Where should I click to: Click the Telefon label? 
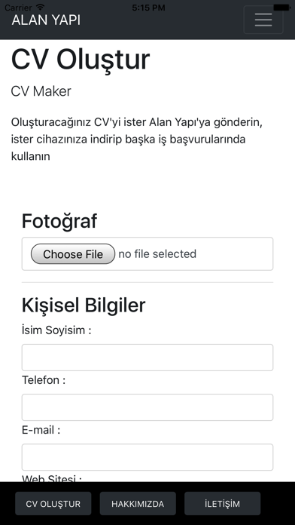(44, 380)
